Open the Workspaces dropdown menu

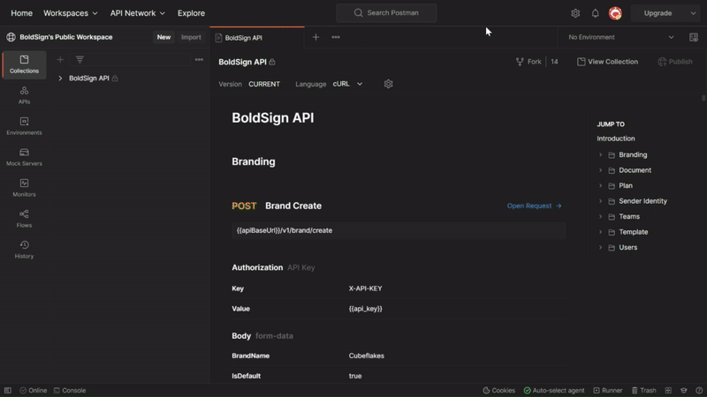(x=71, y=13)
